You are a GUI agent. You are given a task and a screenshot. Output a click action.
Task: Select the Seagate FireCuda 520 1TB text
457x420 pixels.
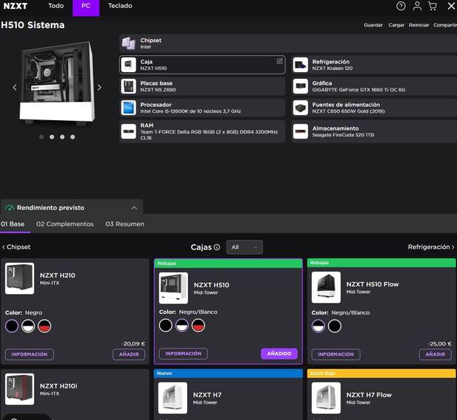(343, 135)
